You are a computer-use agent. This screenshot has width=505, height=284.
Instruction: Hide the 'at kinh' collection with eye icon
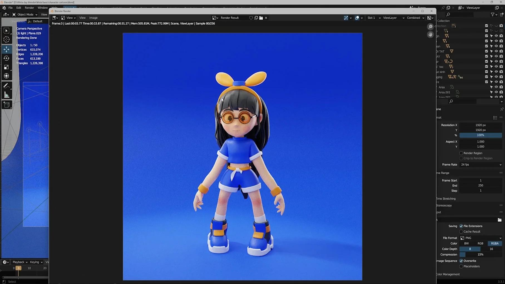[x=496, y=72]
